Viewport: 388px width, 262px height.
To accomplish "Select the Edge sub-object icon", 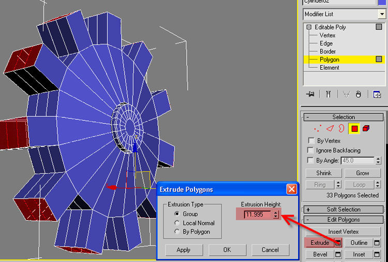I will coord(330,128).
